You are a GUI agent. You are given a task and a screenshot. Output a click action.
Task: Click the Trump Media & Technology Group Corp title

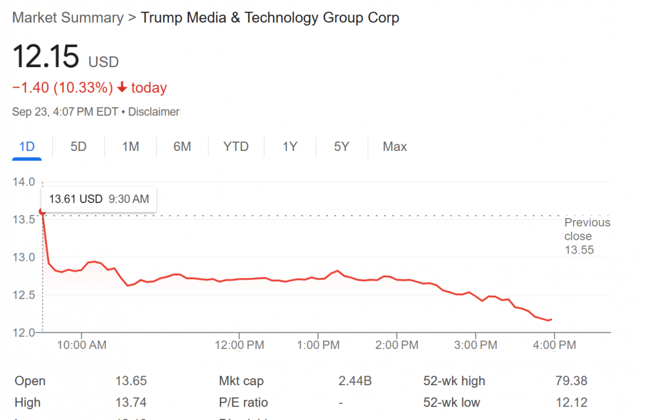[x=270, y=17]
